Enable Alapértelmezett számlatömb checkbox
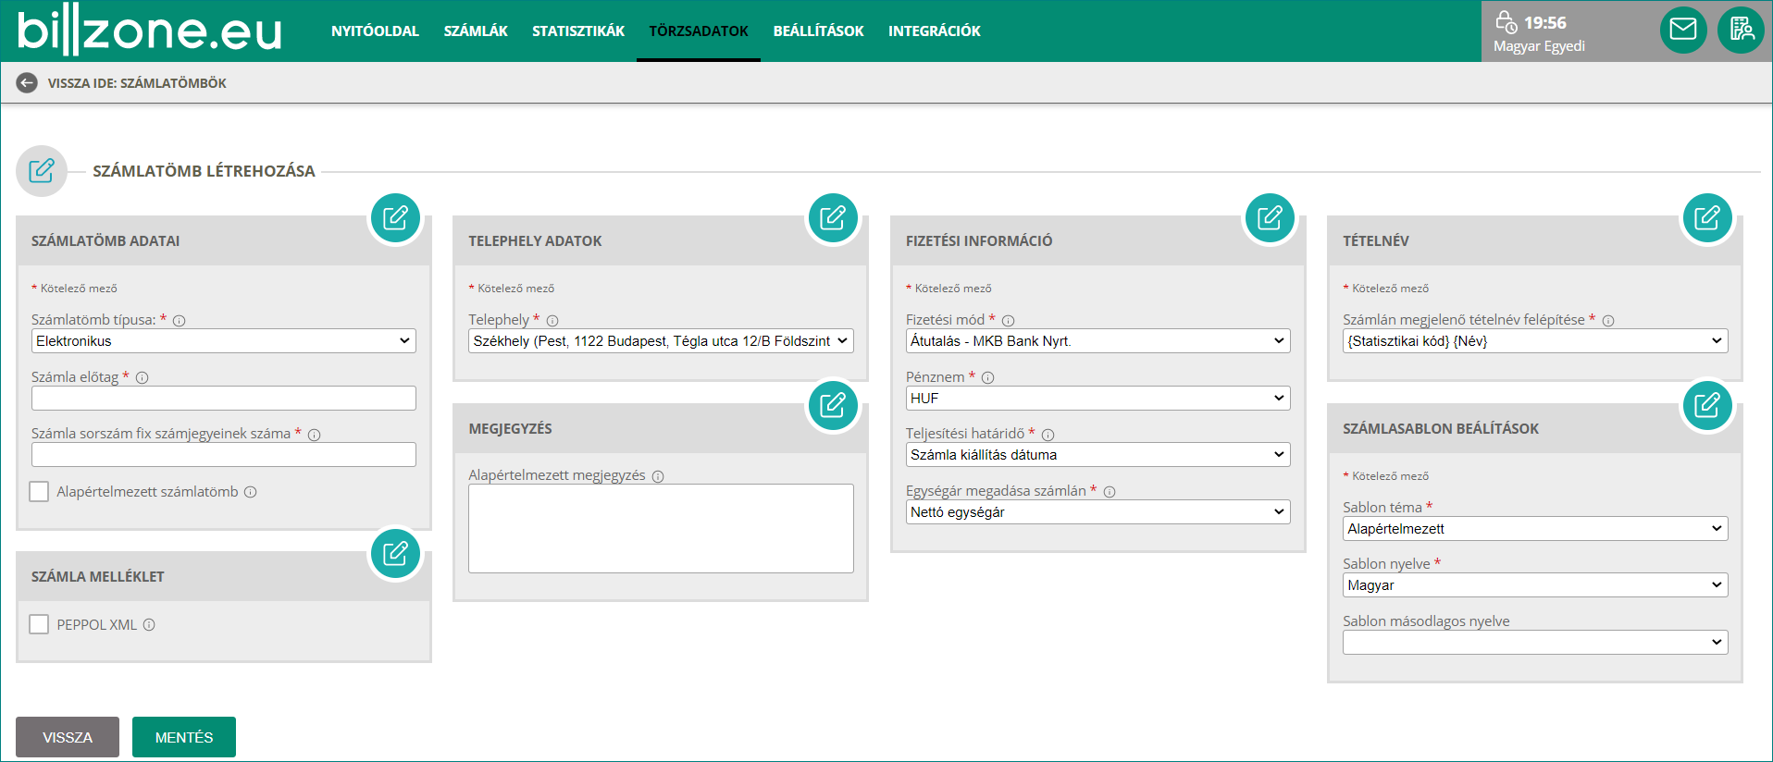This screenshot has width=1773, height=762. [x=39, y=492]
